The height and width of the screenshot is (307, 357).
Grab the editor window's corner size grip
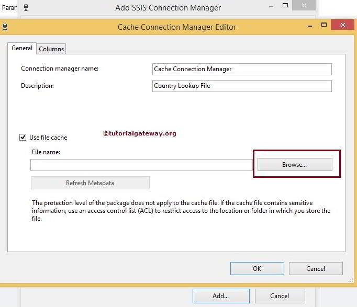351,280
